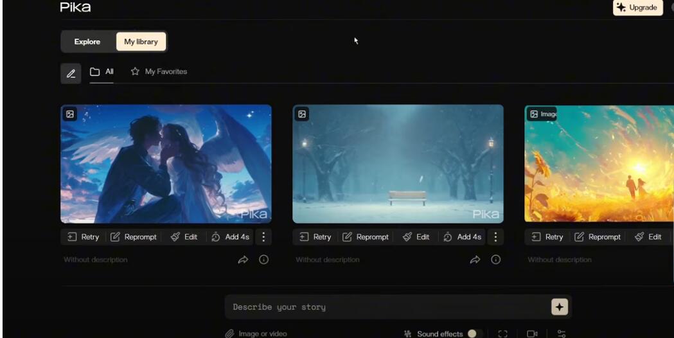Click share arrow under the angel couple video
Screen dimensions: 674x338
tap(244, 260)
